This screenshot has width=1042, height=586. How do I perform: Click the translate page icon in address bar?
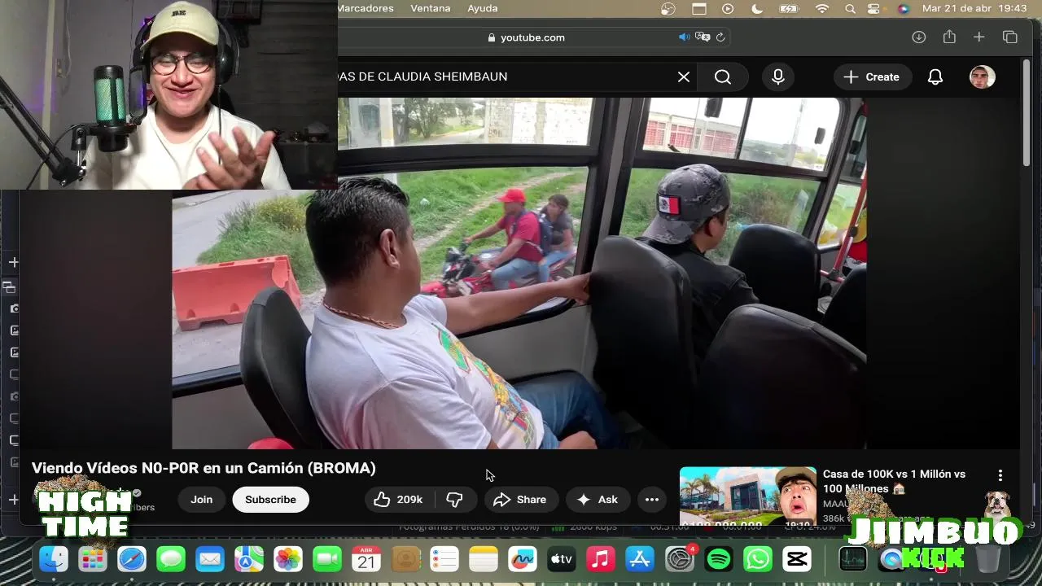click(x=703, y=37)
